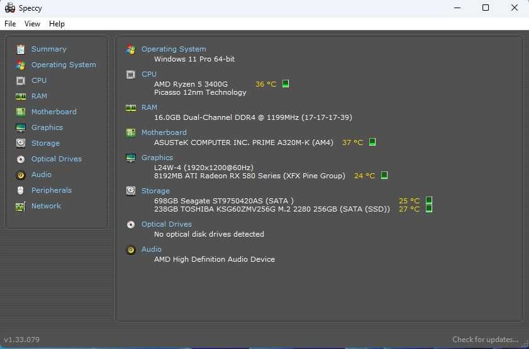Click Operating System heading link in summary
This screenshot has height=349, width=529.
point(174,49)
